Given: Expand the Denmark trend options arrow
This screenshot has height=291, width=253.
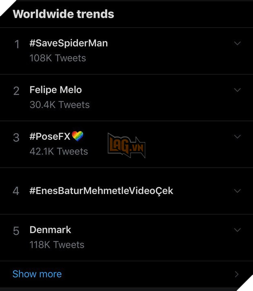Looking at the screenshot, I should [x=237, y=230].
